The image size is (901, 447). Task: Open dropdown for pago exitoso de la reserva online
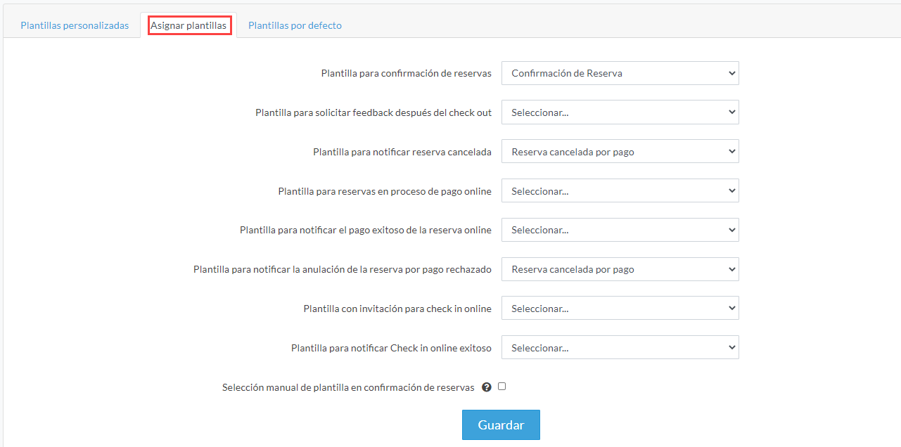(620, 230)
